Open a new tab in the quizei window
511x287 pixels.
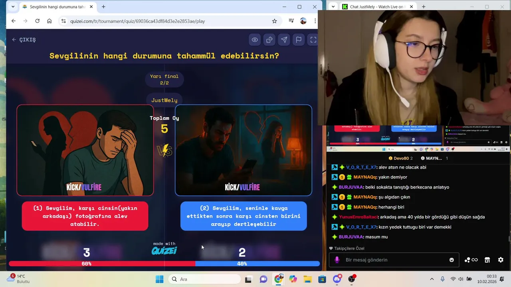[103, 7]
